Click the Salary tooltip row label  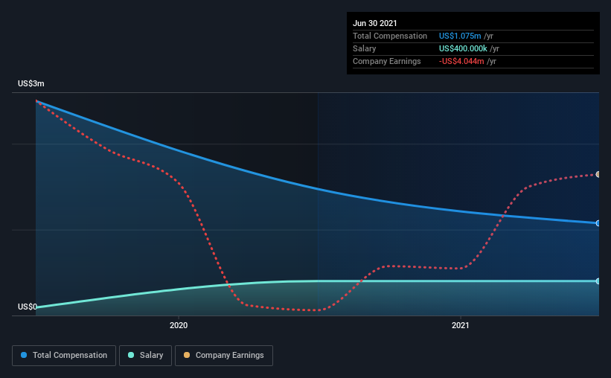point(365,48)
